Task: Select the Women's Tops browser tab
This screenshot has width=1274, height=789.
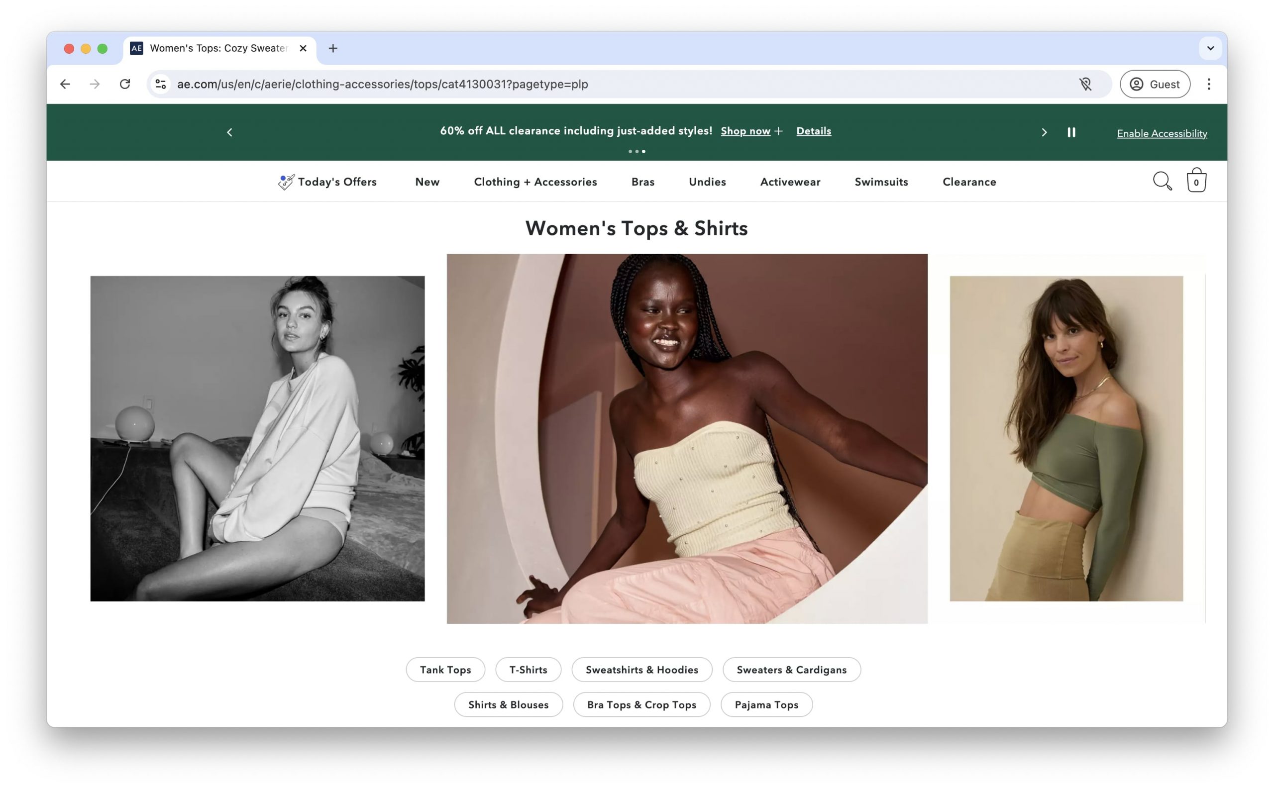Action: (x=219, y=49)
